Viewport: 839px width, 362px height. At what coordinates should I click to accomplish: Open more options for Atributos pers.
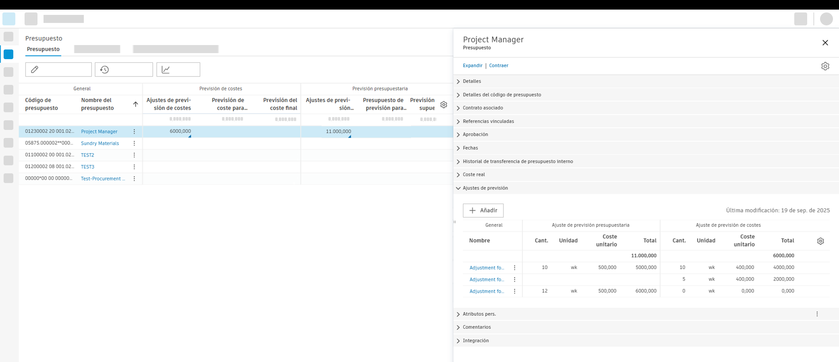click(817, 314)
